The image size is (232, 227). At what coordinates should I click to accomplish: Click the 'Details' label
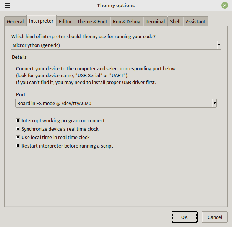[19, 57]
